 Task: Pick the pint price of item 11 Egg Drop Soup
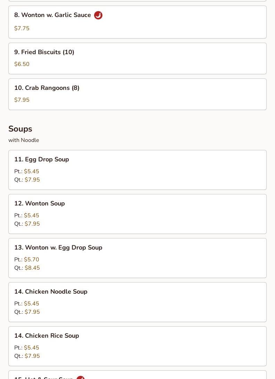pyautogui.click(x=32, y=171)
